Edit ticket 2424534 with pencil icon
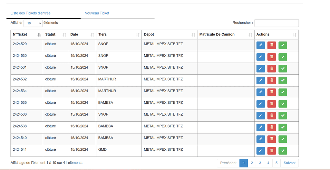The width and height of the screenshot is (330, 170). (x=260, y=92)
